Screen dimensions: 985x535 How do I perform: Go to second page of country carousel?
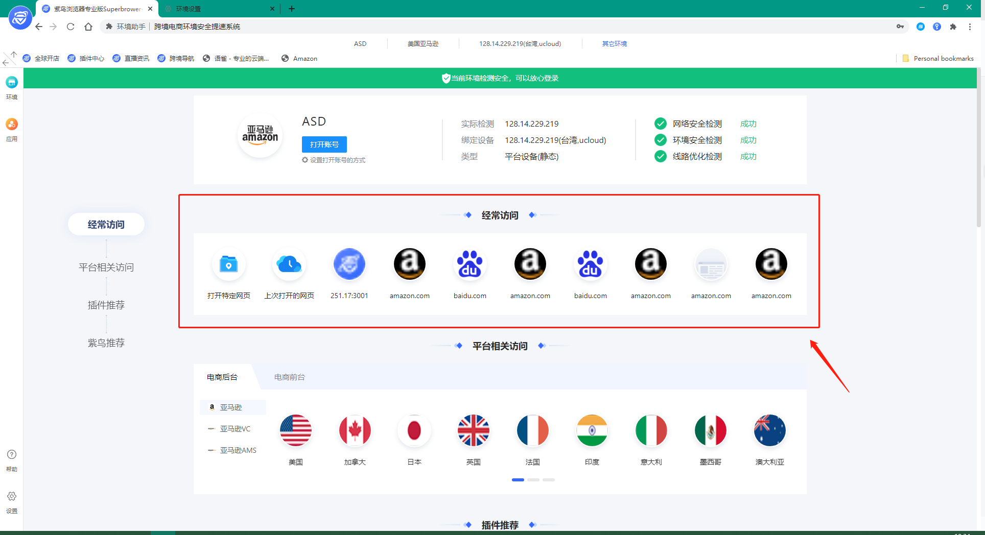pyautogui.click(x=533, y=480)
